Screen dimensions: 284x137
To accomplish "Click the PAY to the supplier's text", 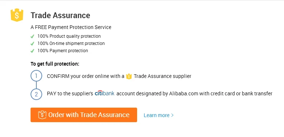I will pos(70,94).
